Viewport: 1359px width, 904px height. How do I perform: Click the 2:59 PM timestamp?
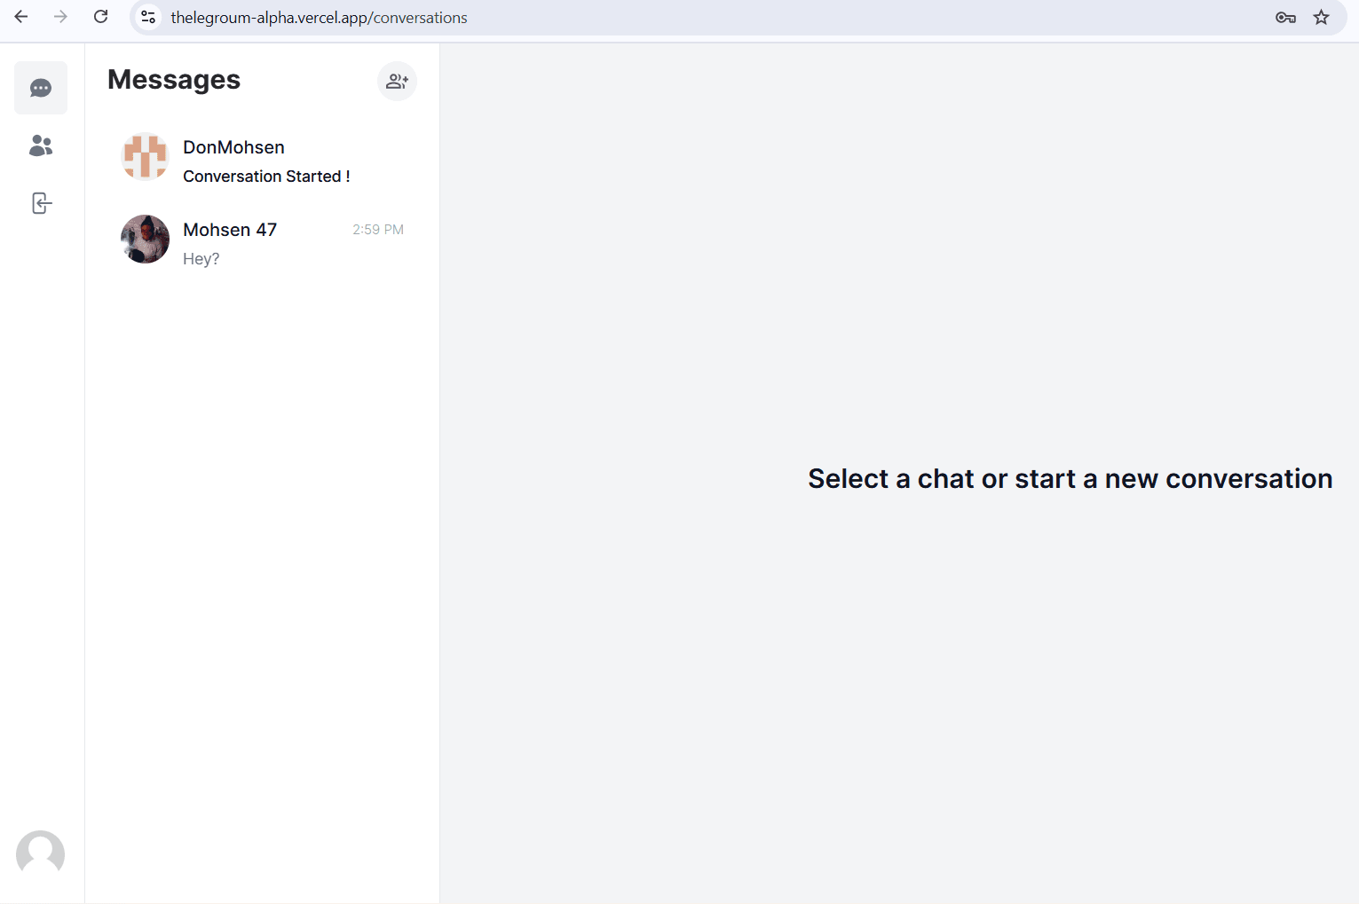click(x=377, y=230)
